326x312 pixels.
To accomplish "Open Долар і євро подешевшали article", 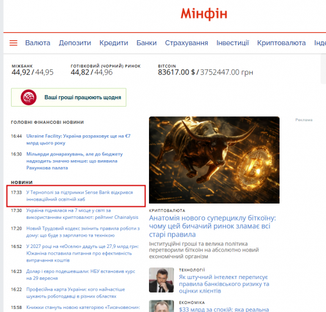I will [81, 275].
